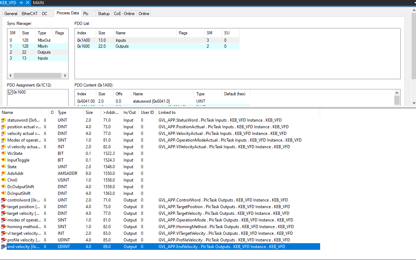Viewport: 416px width, 260px height.
Task: Sort variable list by User ID column
Action: point(148,112)
